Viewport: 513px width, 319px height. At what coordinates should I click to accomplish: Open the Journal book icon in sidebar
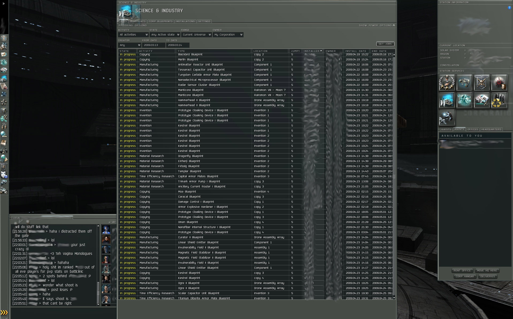[4, 143]
